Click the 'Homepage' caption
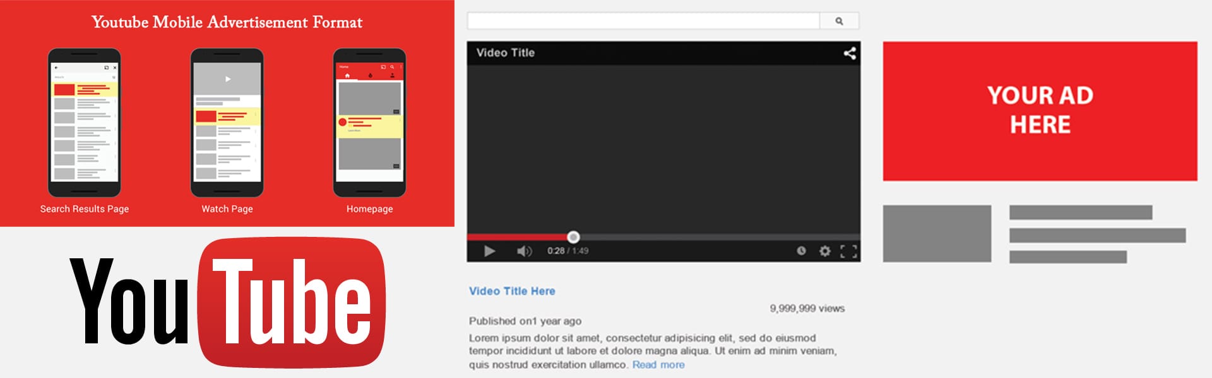1212x378 pixels. coord(369,209)
